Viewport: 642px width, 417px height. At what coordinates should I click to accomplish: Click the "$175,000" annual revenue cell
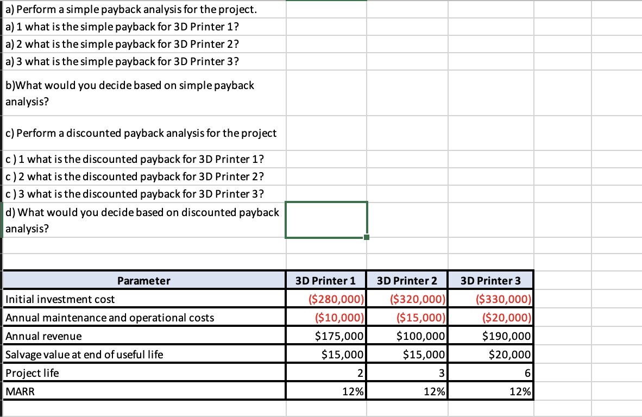point(325,336)
